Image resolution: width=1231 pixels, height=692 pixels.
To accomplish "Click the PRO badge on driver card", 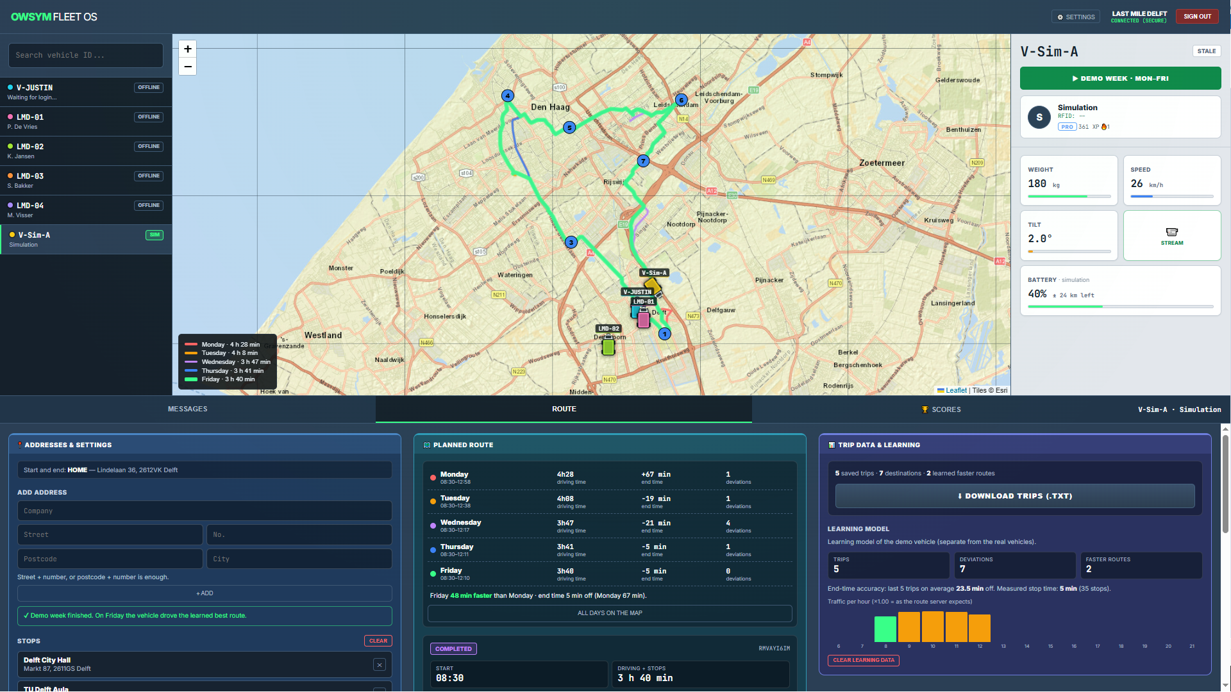I will coord(1067,127).
